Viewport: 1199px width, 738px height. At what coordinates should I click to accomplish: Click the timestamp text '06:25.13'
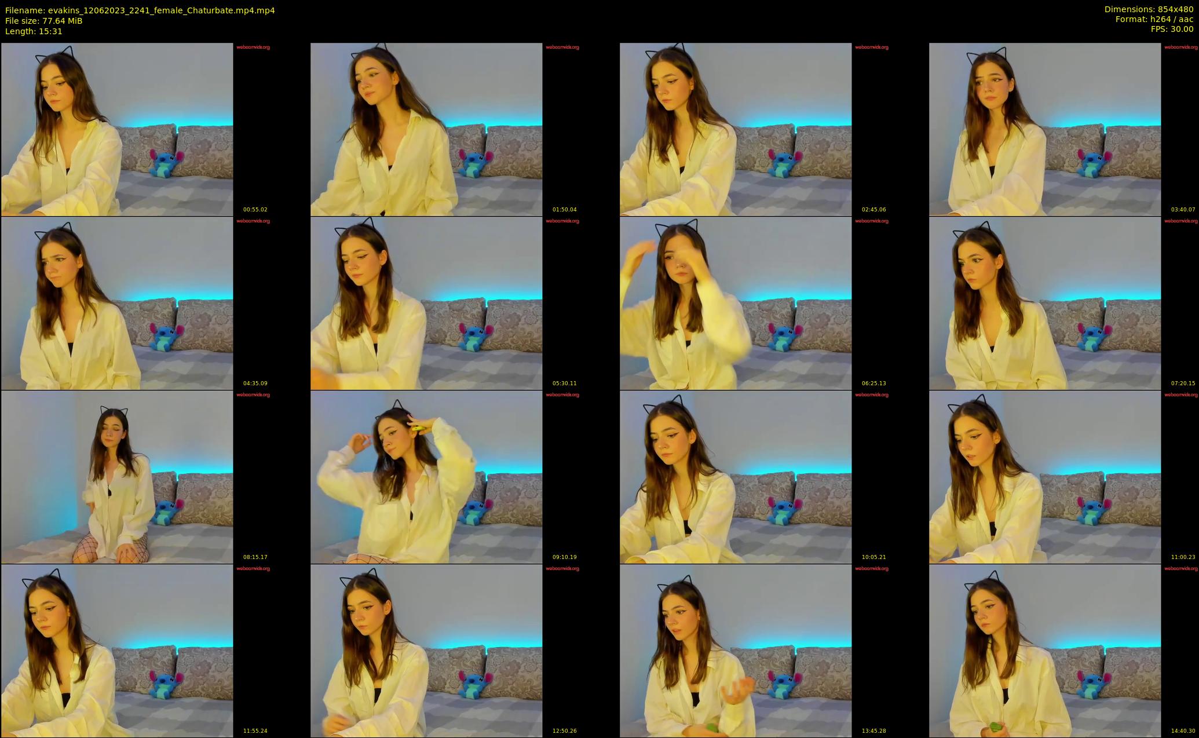874,383
